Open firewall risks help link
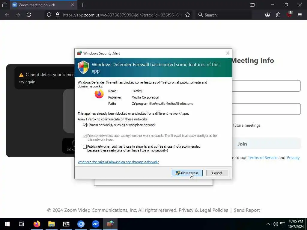Image resolution: width=307 pixels, height=230 pixels. point(118,162)
